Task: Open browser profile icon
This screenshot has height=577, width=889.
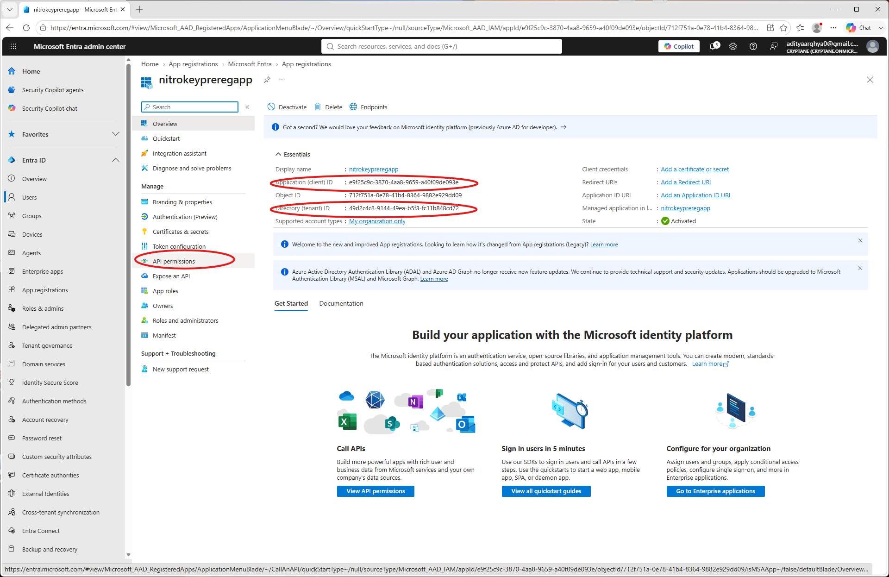Action: (x=817, y=28)
